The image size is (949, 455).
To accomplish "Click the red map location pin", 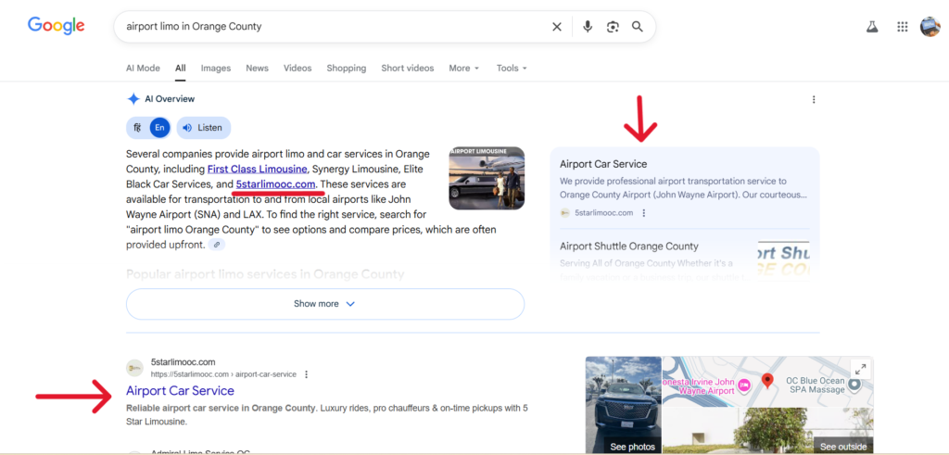I will click(x=767, y=381).
